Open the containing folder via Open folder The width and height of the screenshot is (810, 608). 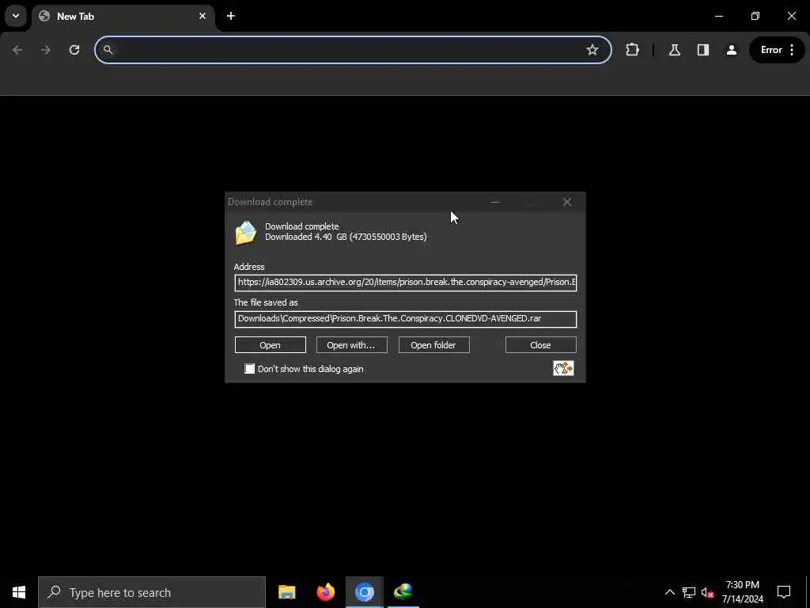click(433, 345)
